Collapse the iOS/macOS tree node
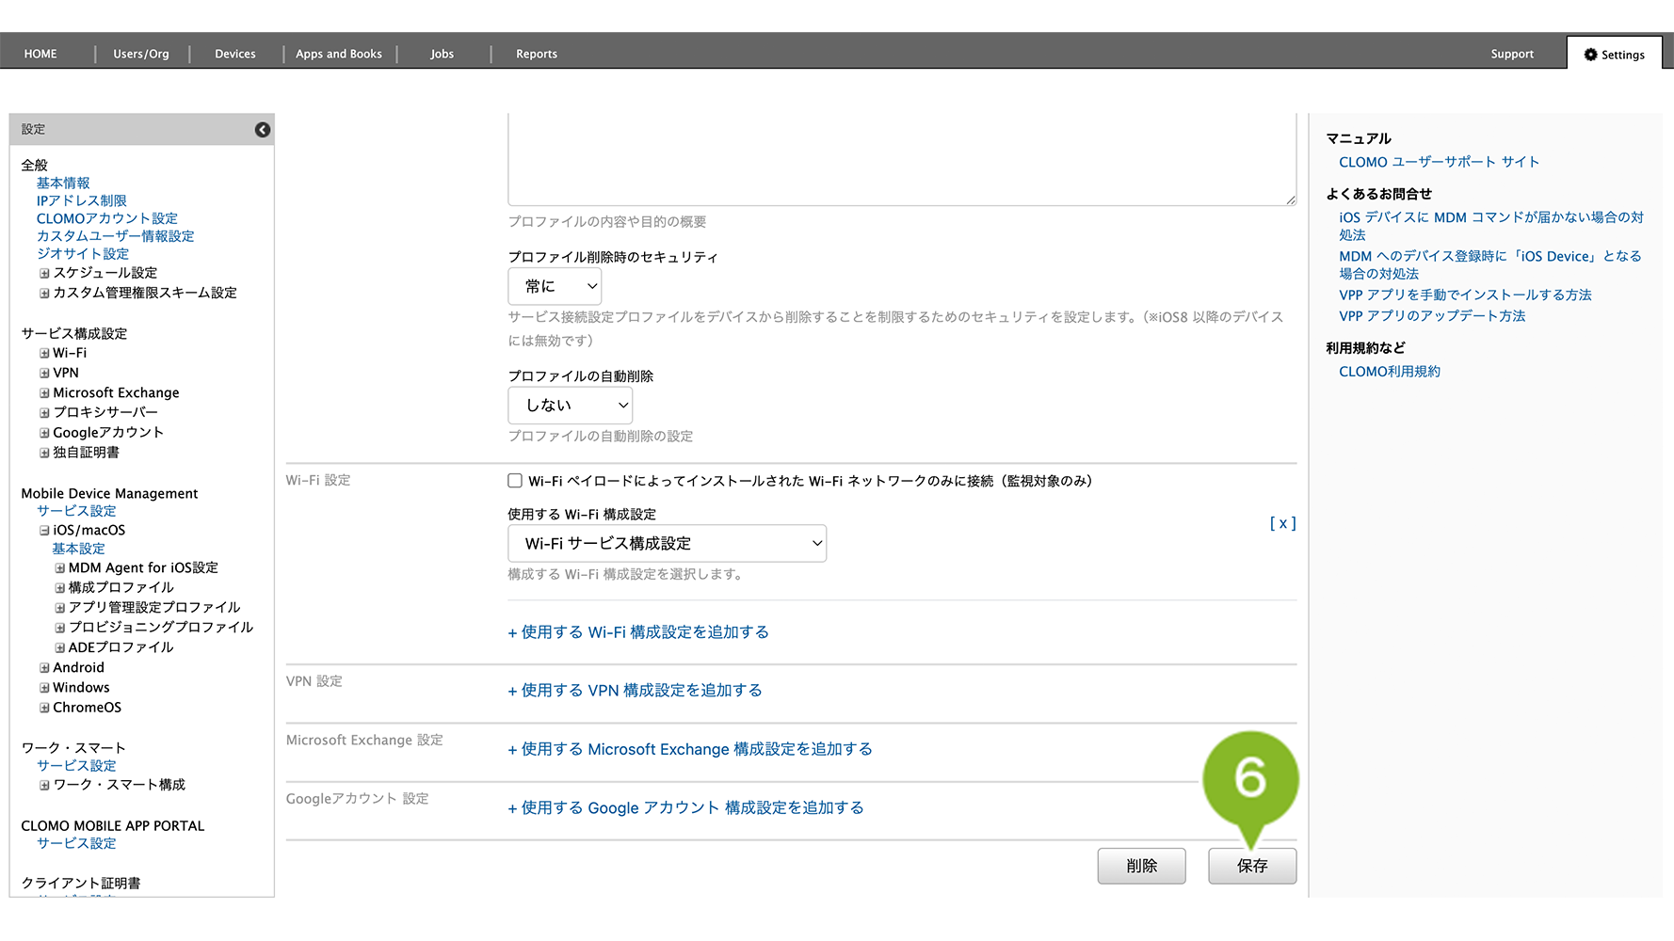This screenshot has width=1674, height=941. 44,531
